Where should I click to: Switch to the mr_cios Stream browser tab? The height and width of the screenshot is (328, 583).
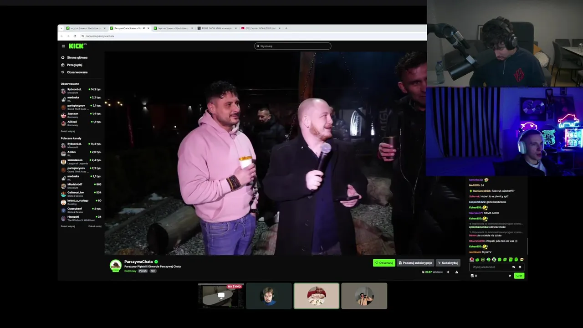[x=85, y=28]
